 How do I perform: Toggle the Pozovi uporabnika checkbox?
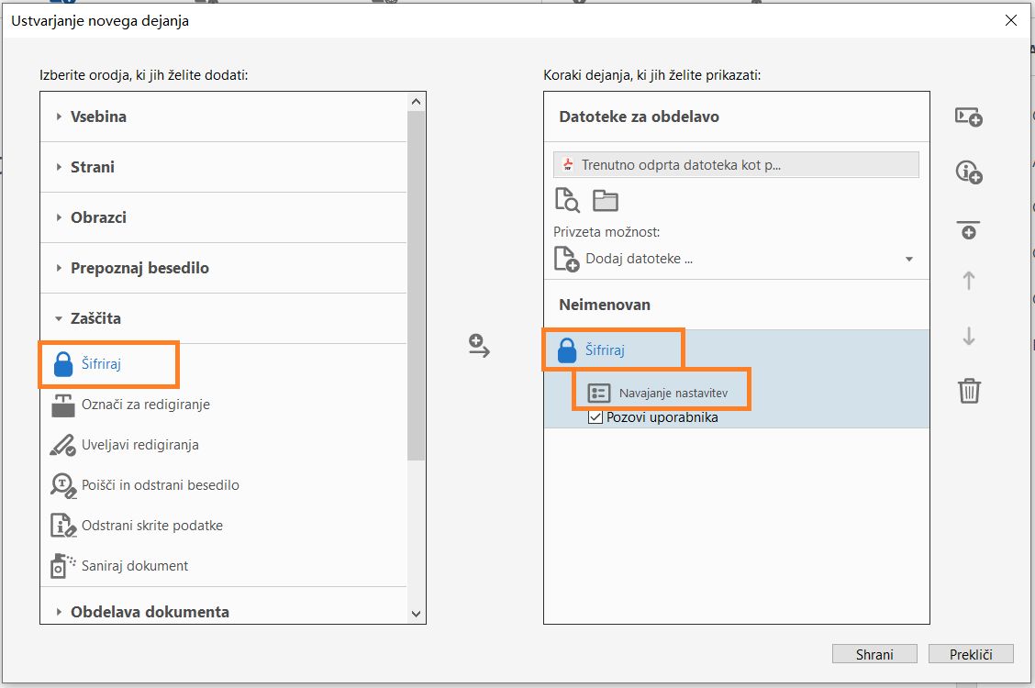click(x=596, y=417)
